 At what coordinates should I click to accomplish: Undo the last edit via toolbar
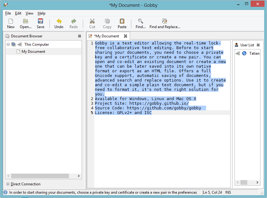tap(59, 21)
